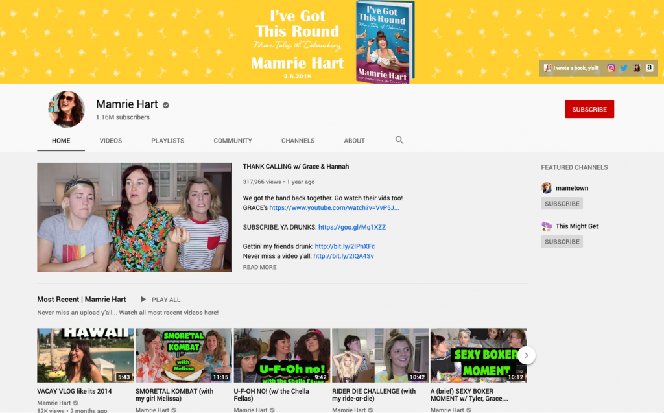Open the mametown featured channel avatar

[x=547, y=187]
